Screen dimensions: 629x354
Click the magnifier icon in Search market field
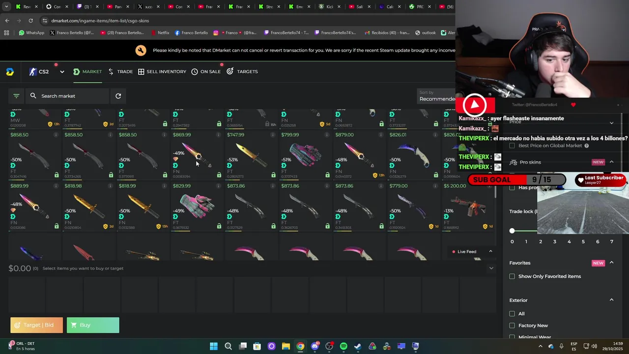point(33,96)
